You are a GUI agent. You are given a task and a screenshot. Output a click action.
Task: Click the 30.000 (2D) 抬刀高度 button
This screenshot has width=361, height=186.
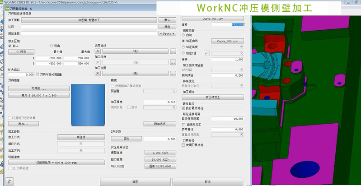(x=160, y=159)
